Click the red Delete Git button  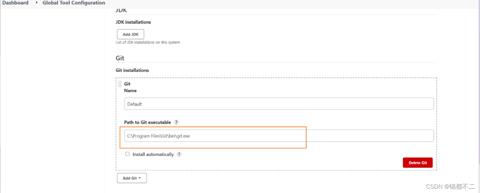[x=418, y=163]
